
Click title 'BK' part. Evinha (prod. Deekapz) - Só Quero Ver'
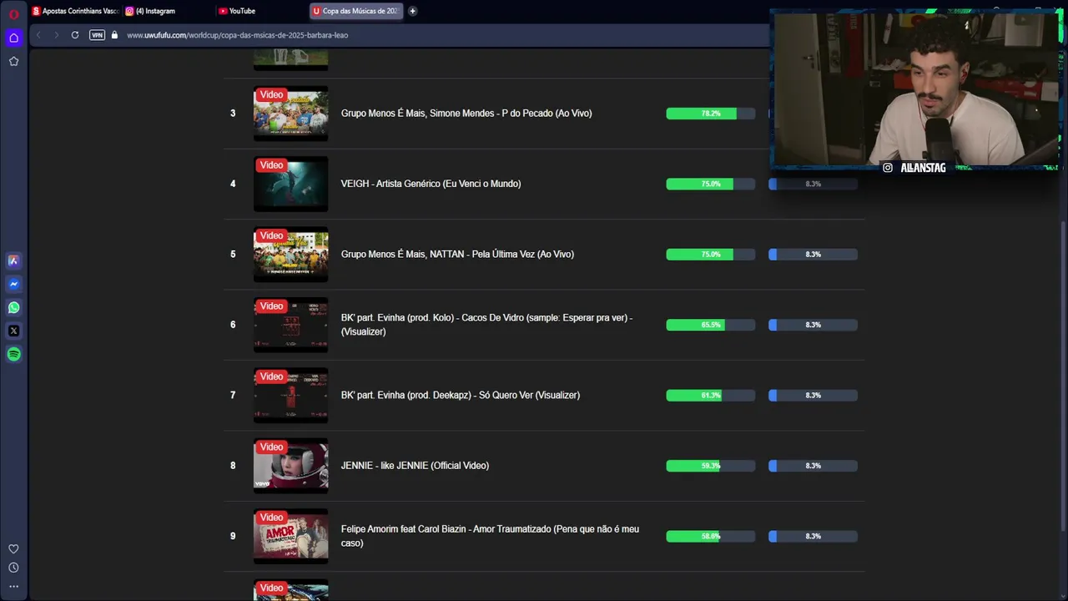click(460, 396)
